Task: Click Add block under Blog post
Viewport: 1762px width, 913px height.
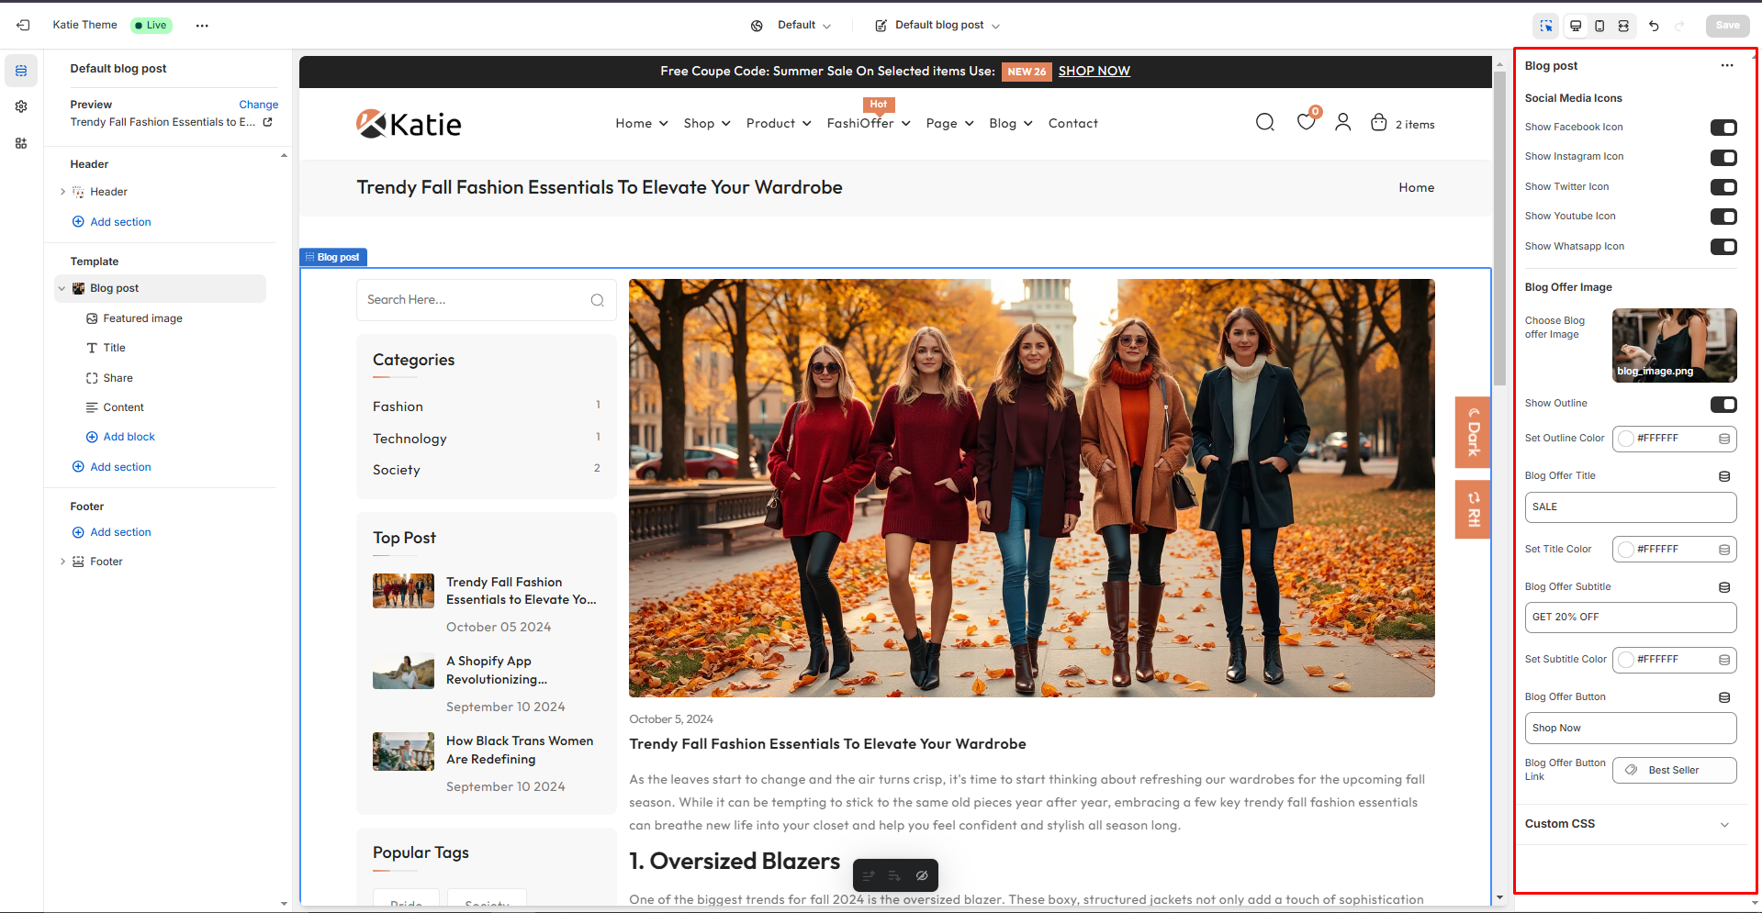Action: (129, 437)
